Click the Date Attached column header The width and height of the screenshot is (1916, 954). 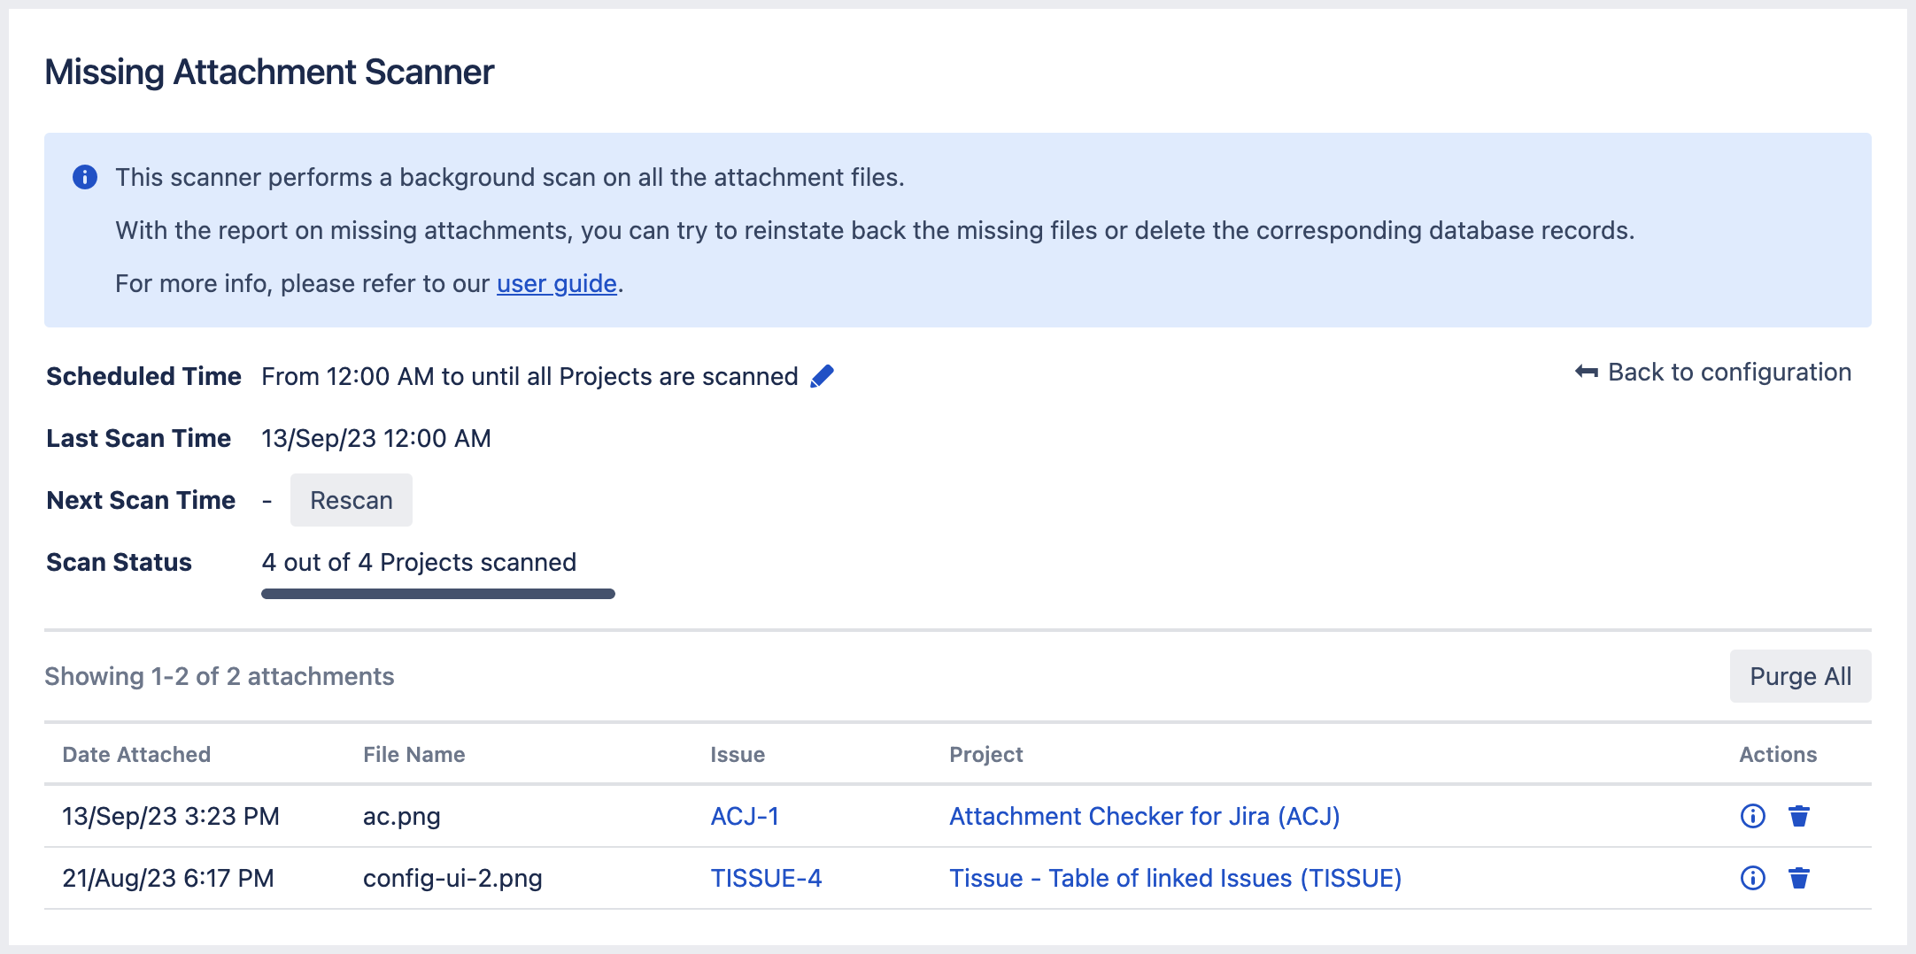136,754
